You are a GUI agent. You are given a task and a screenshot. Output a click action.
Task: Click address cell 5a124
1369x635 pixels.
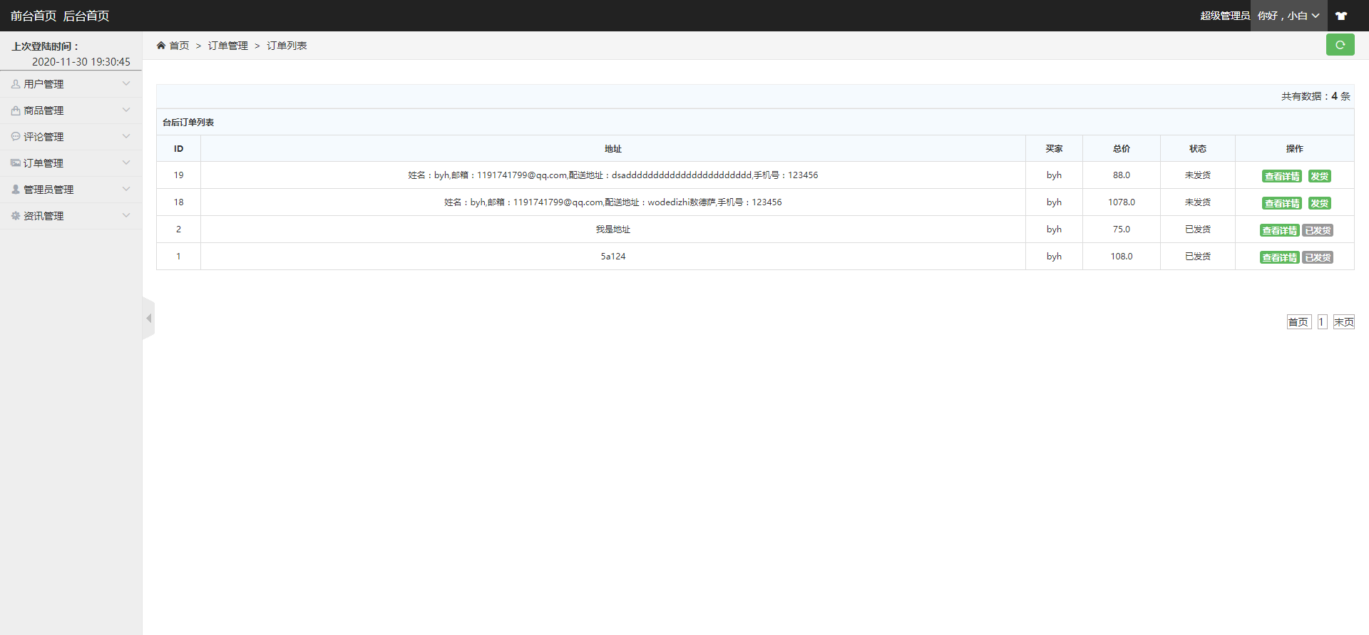click(x=613, y=257)
